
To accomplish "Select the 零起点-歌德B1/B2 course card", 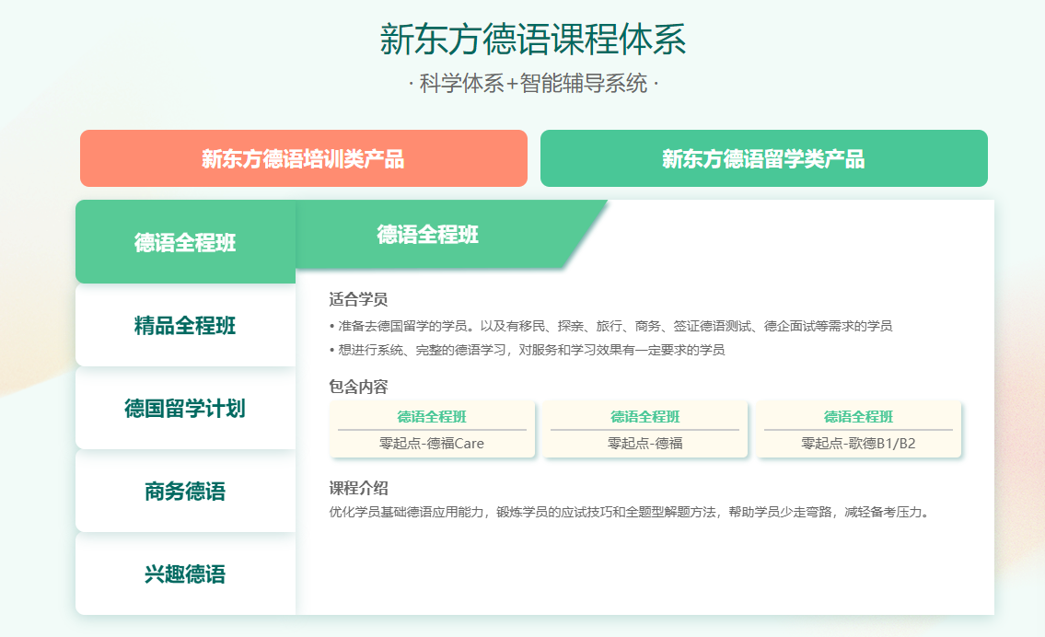I will [x=858, y=444].
